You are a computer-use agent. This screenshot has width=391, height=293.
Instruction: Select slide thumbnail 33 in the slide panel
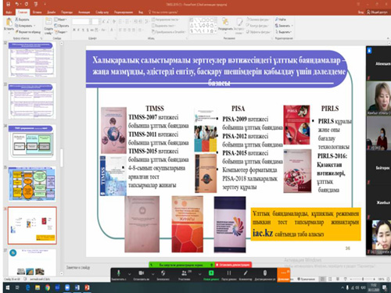point(32,101)
